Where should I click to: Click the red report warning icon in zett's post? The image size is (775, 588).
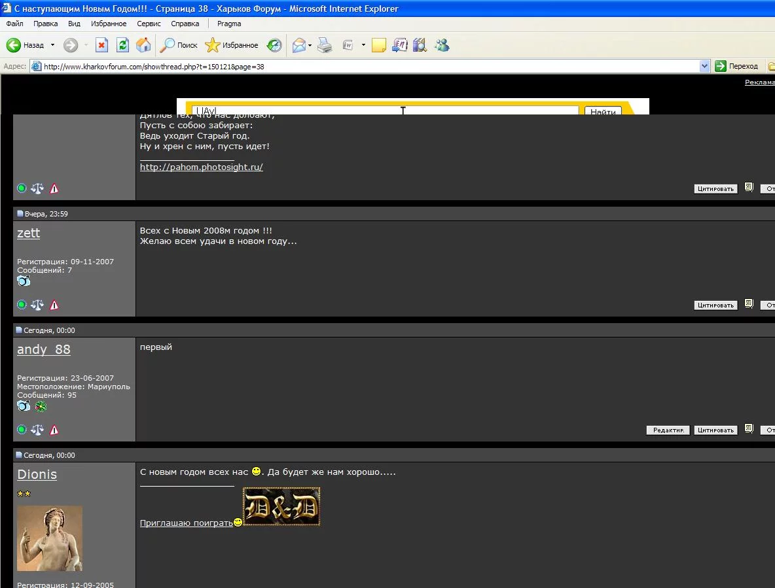tap(54, 305)
